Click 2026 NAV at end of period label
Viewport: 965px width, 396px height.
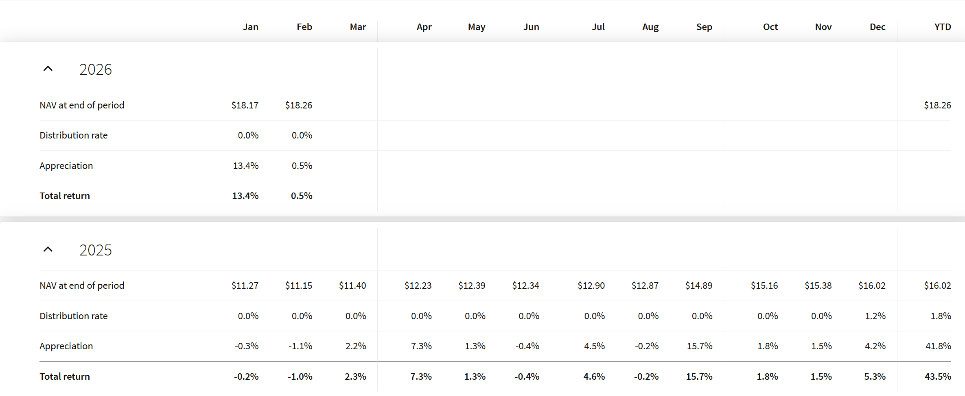(x=82, y=105)
